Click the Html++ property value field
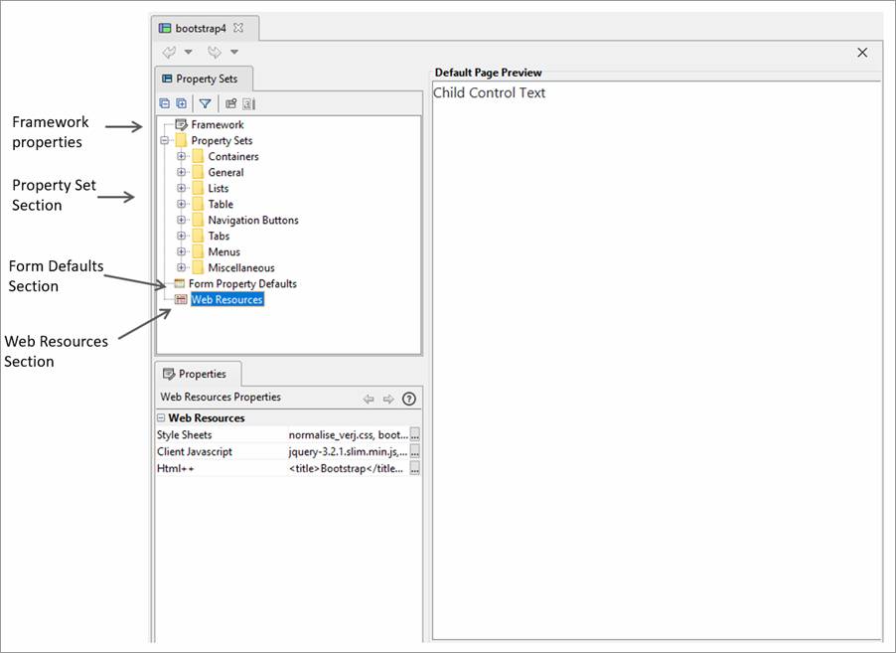Image resolution: width=896 pixels, height=653 pixels. tap(347, 469)
